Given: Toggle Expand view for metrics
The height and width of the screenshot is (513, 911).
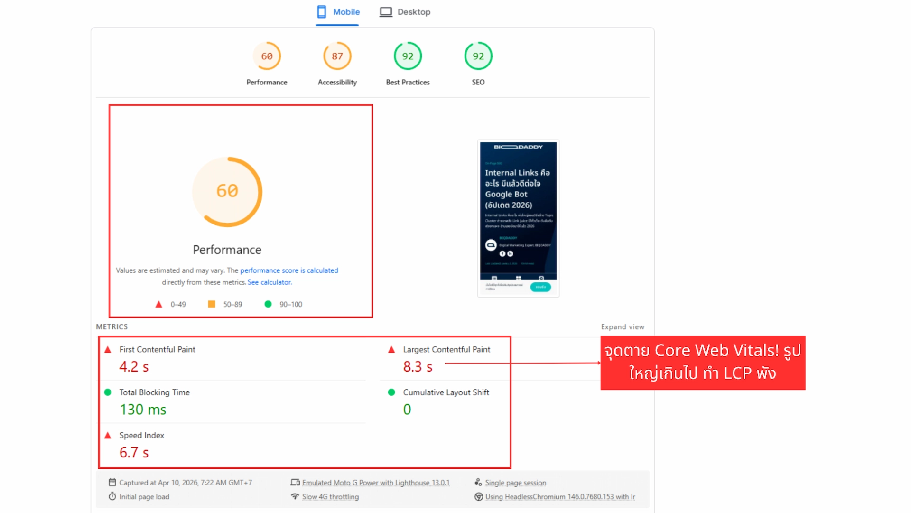Looking at the screenshot, I should [623, 327].
